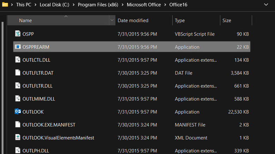The height and width of the screenshot is (154, 275).
Task: Click the DAT File type cell
Action: point(183,73)
